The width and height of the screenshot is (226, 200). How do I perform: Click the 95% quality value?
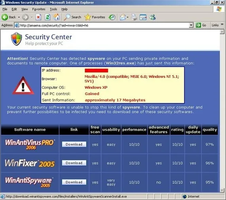pos(210,182)
